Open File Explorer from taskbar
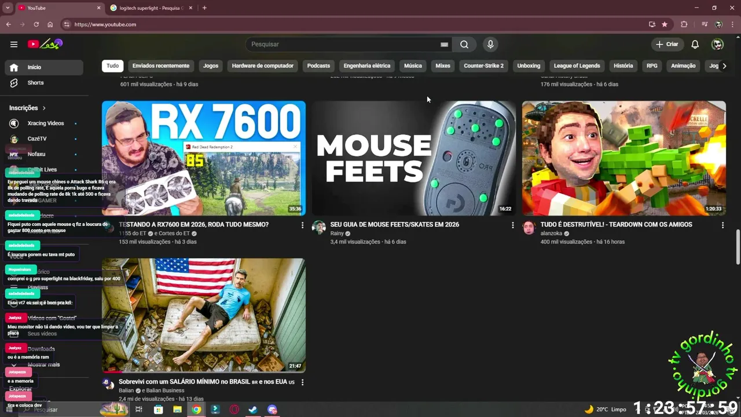 tap(177, 409)
